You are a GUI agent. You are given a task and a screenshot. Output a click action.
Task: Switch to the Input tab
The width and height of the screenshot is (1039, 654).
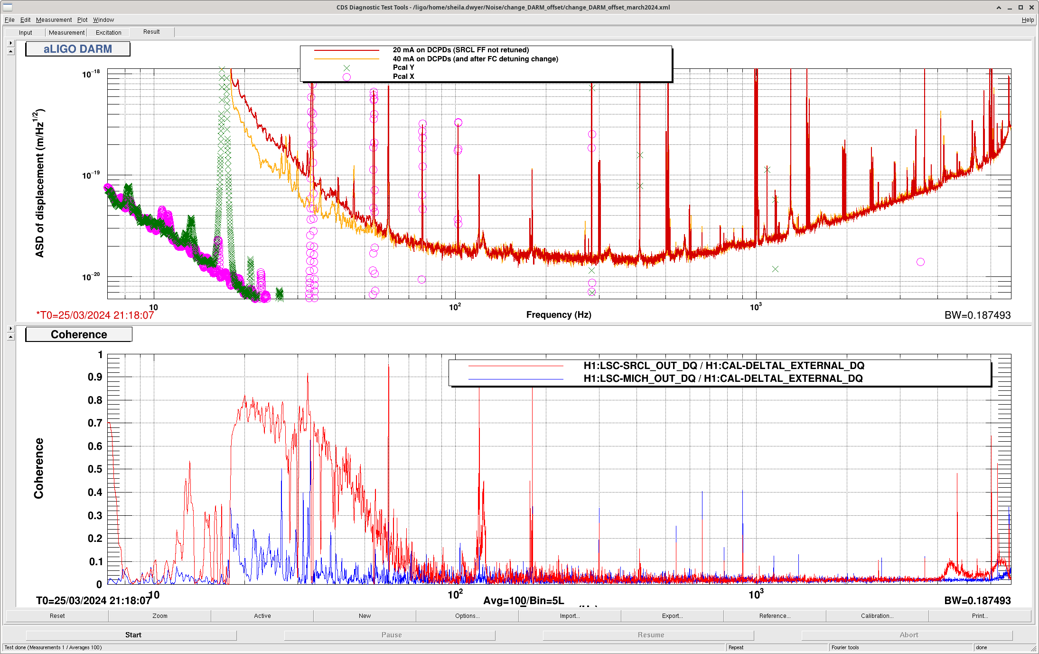tap(25, 33)
